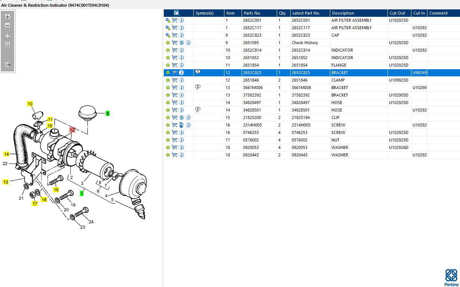460x287 pixels.
Task: Sort the table by Item column
Action: [233, 13]
